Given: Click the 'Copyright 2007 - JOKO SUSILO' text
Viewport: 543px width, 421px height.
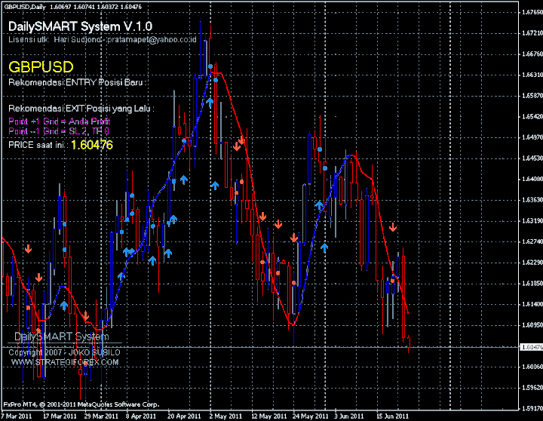Looking at the screenshot, I should pos(64,352).
